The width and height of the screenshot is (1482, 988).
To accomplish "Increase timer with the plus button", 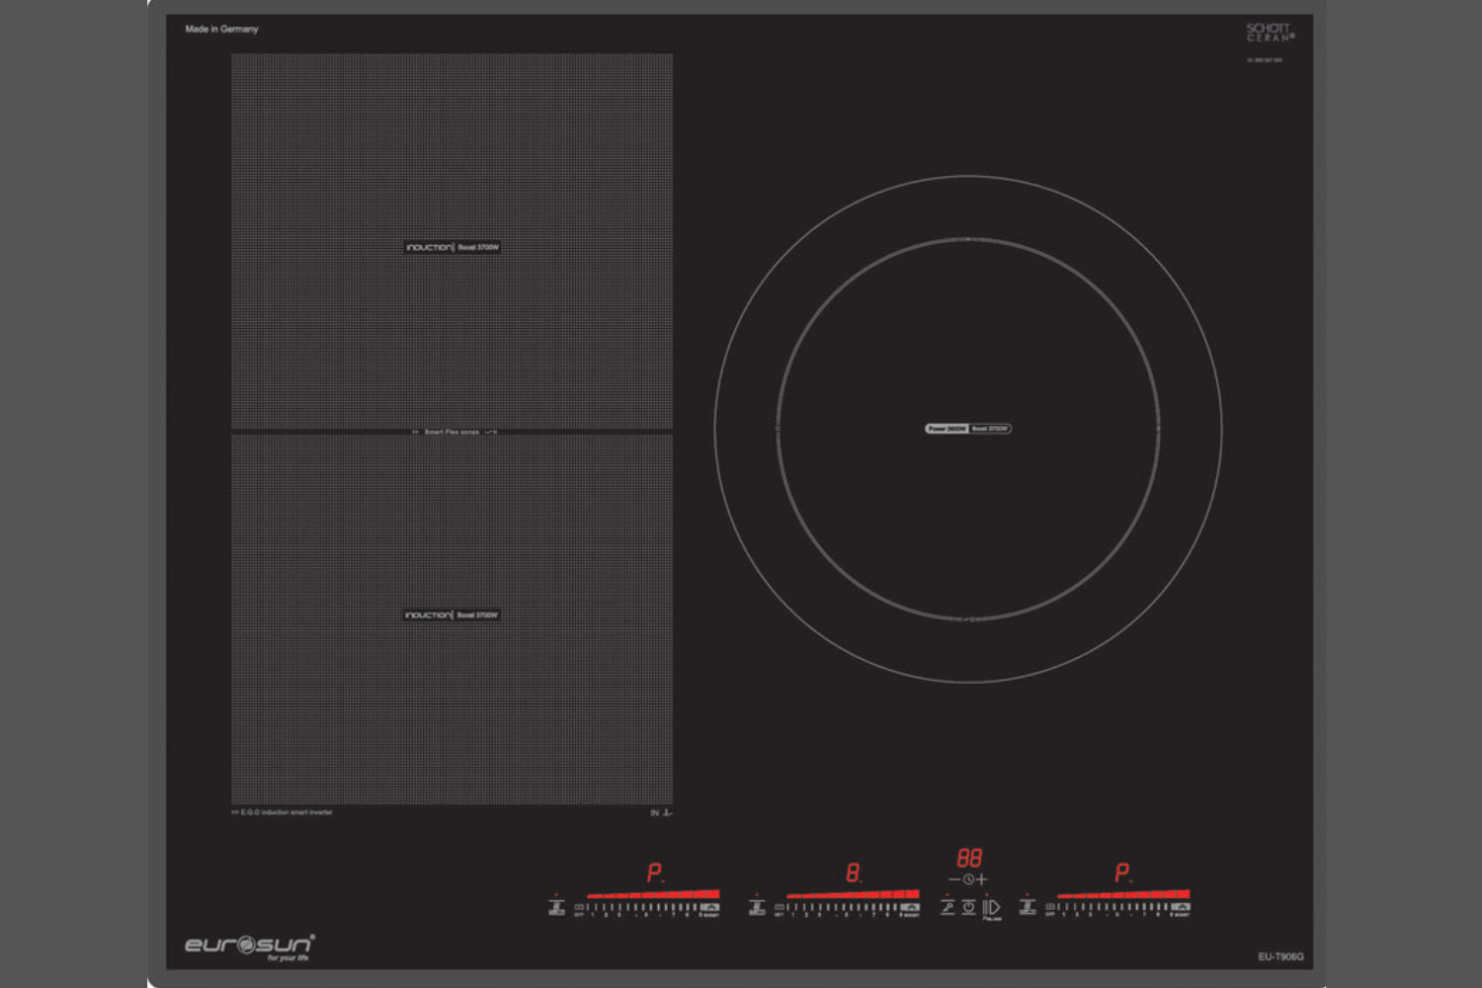I will (x=982, y=879).
